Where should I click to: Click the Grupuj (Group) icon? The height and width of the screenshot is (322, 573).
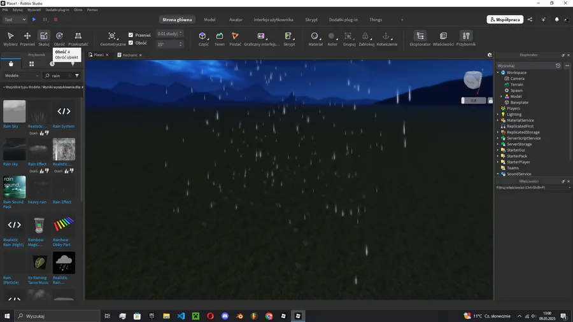pos(349,38)
